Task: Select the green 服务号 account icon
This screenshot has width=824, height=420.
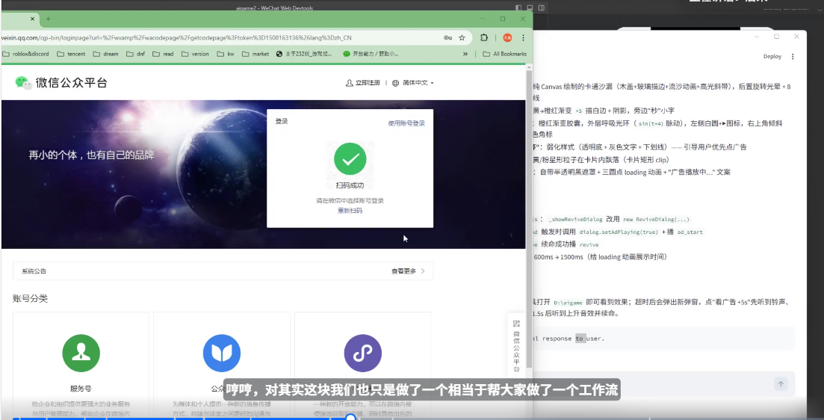Action: pyautogui.click(x=81, y=353)
